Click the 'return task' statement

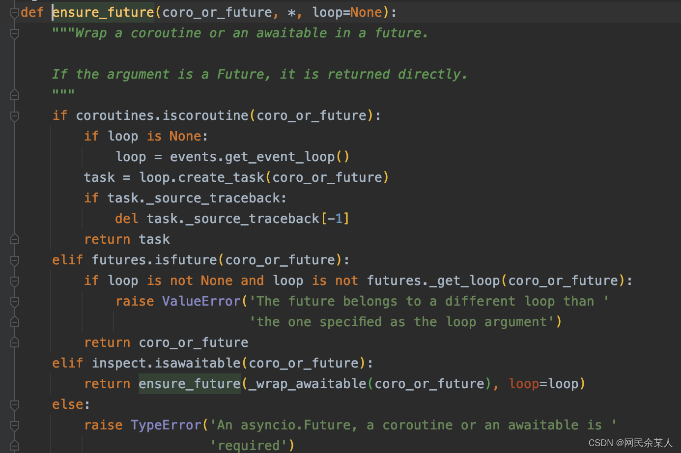127,239
